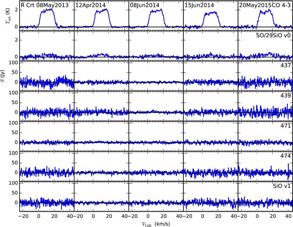The image size is (293, 227).
Task: Click the '20May2015CO 4-3' label
Action: click(265, 5)
